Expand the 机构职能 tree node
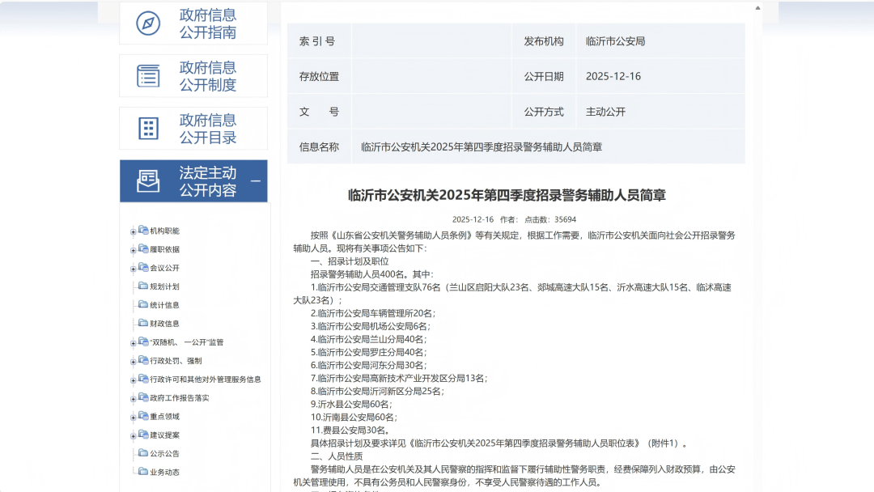This screenshot has height=492, width=874. [134, 231]
